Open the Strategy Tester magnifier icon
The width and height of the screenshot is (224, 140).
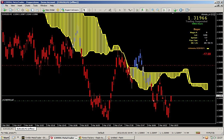click(x=37, y=10)
